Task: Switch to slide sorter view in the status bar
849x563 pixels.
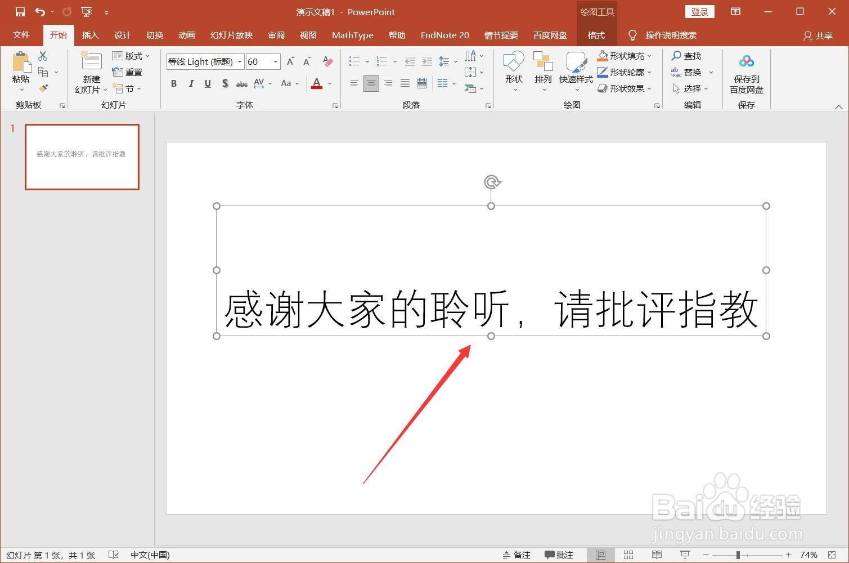Action: click(628, 555)
